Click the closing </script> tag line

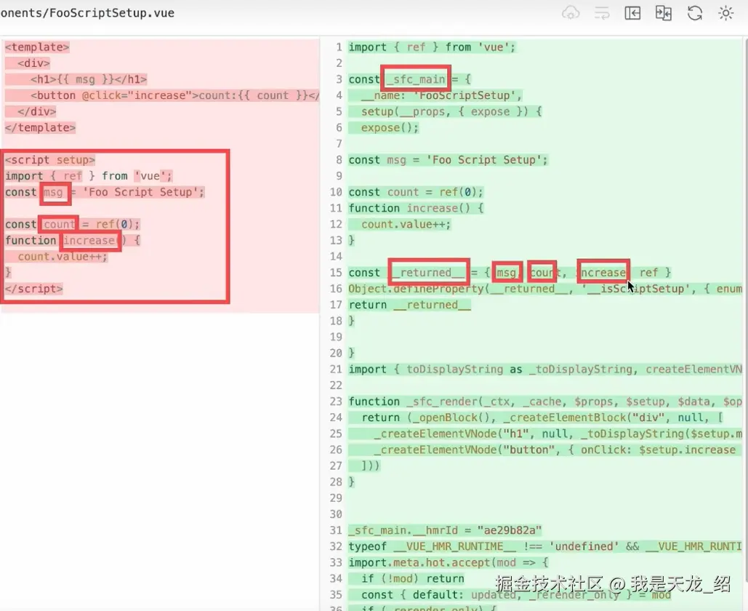(34, 289)
